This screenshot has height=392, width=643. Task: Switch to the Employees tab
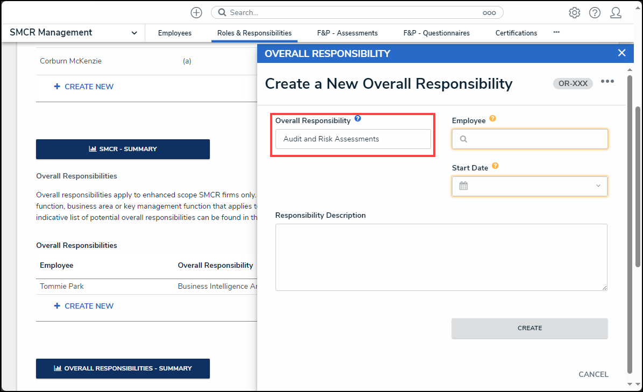(174, 33)
